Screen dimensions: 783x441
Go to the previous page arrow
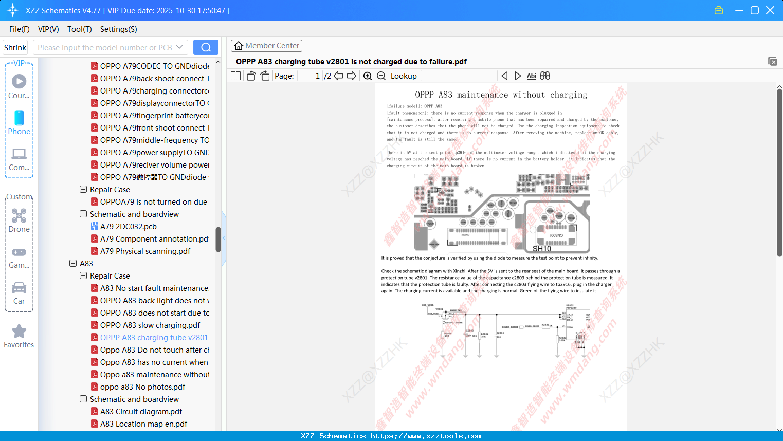[338, 76]
